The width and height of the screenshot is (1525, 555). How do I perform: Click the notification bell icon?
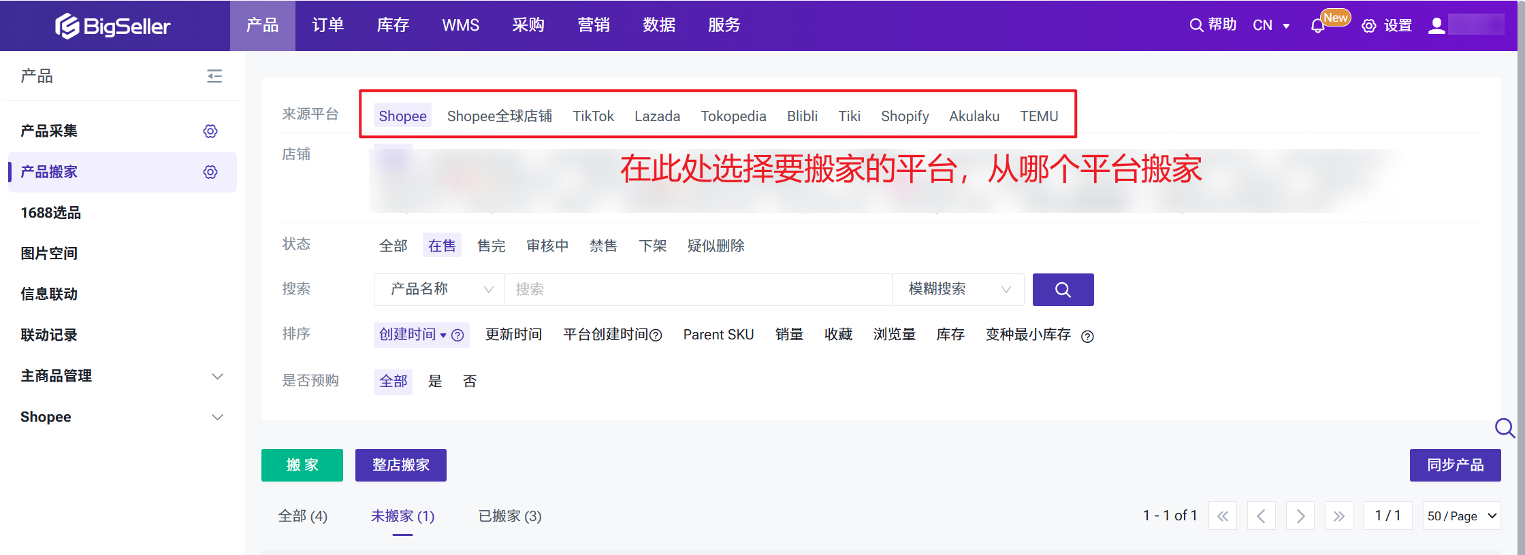pos(1317,26)
